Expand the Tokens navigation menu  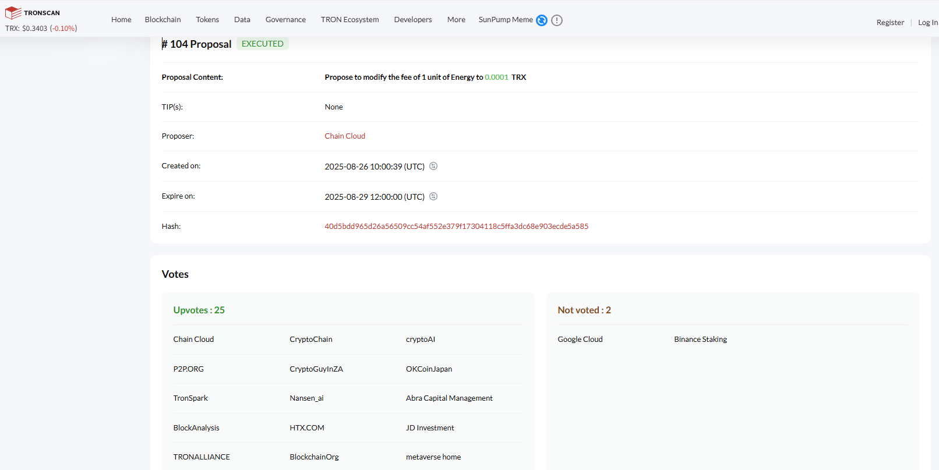[x=207, y=20]
